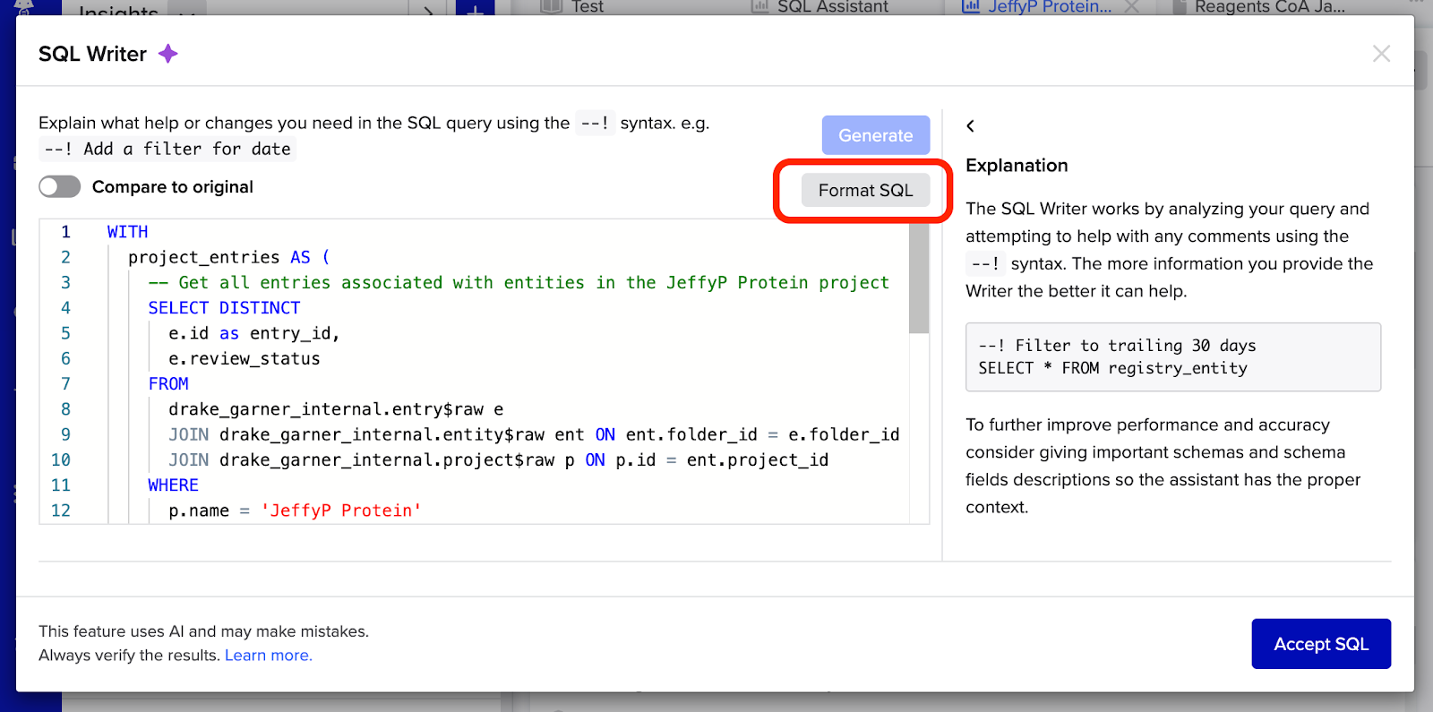Click the blue plus button in top bar

(475, 9)
